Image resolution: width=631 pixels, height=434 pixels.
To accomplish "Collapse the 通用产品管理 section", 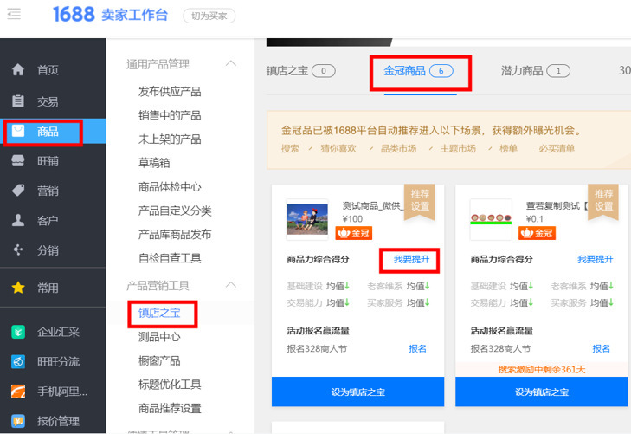I will pos(230,63).
